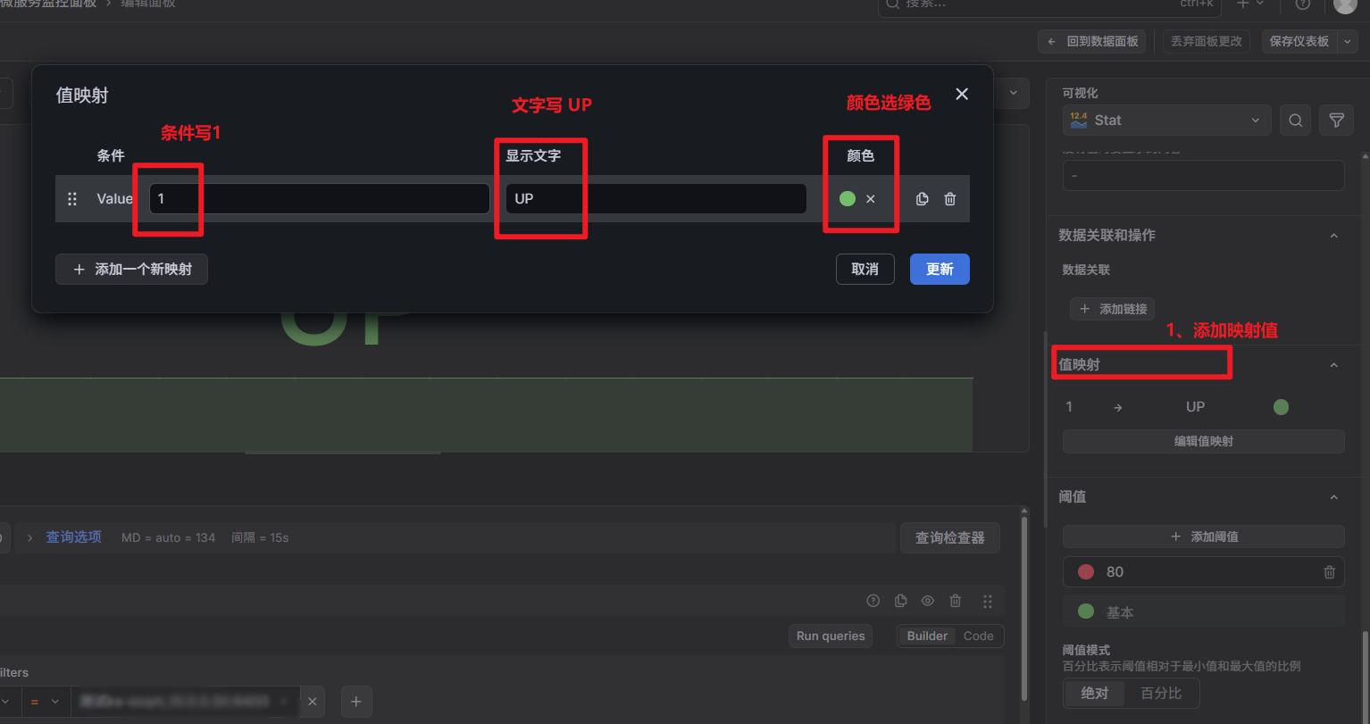Click the query row drag handle icon
The image size is (1370, 724).
(987, 601)
